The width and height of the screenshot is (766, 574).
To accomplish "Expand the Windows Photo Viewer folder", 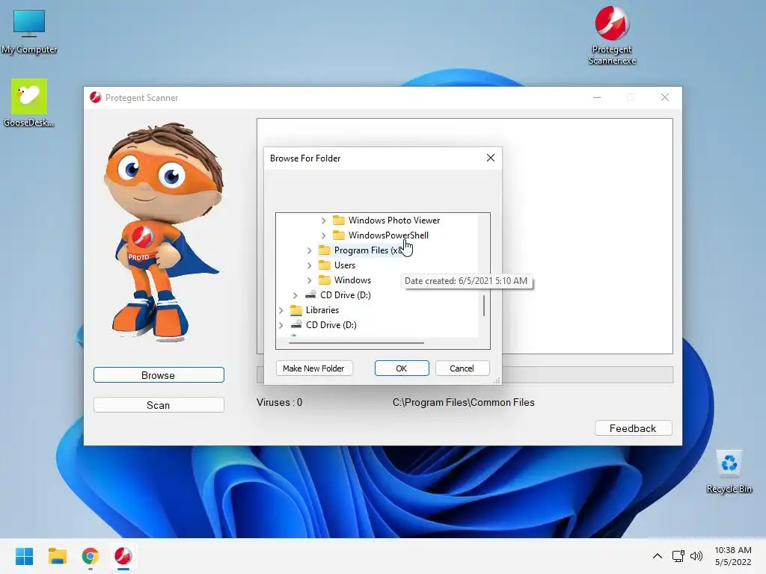I will coord(323,220).
